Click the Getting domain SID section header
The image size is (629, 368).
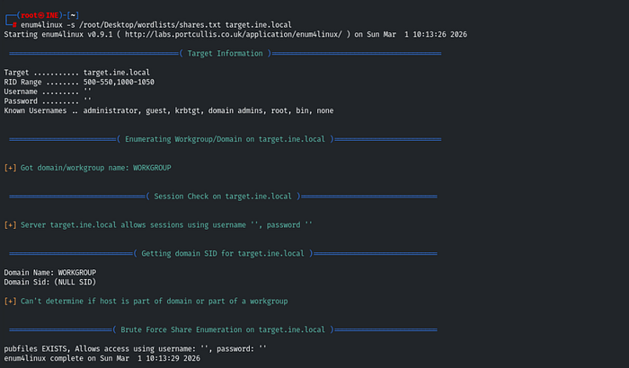tap(223, 253)
